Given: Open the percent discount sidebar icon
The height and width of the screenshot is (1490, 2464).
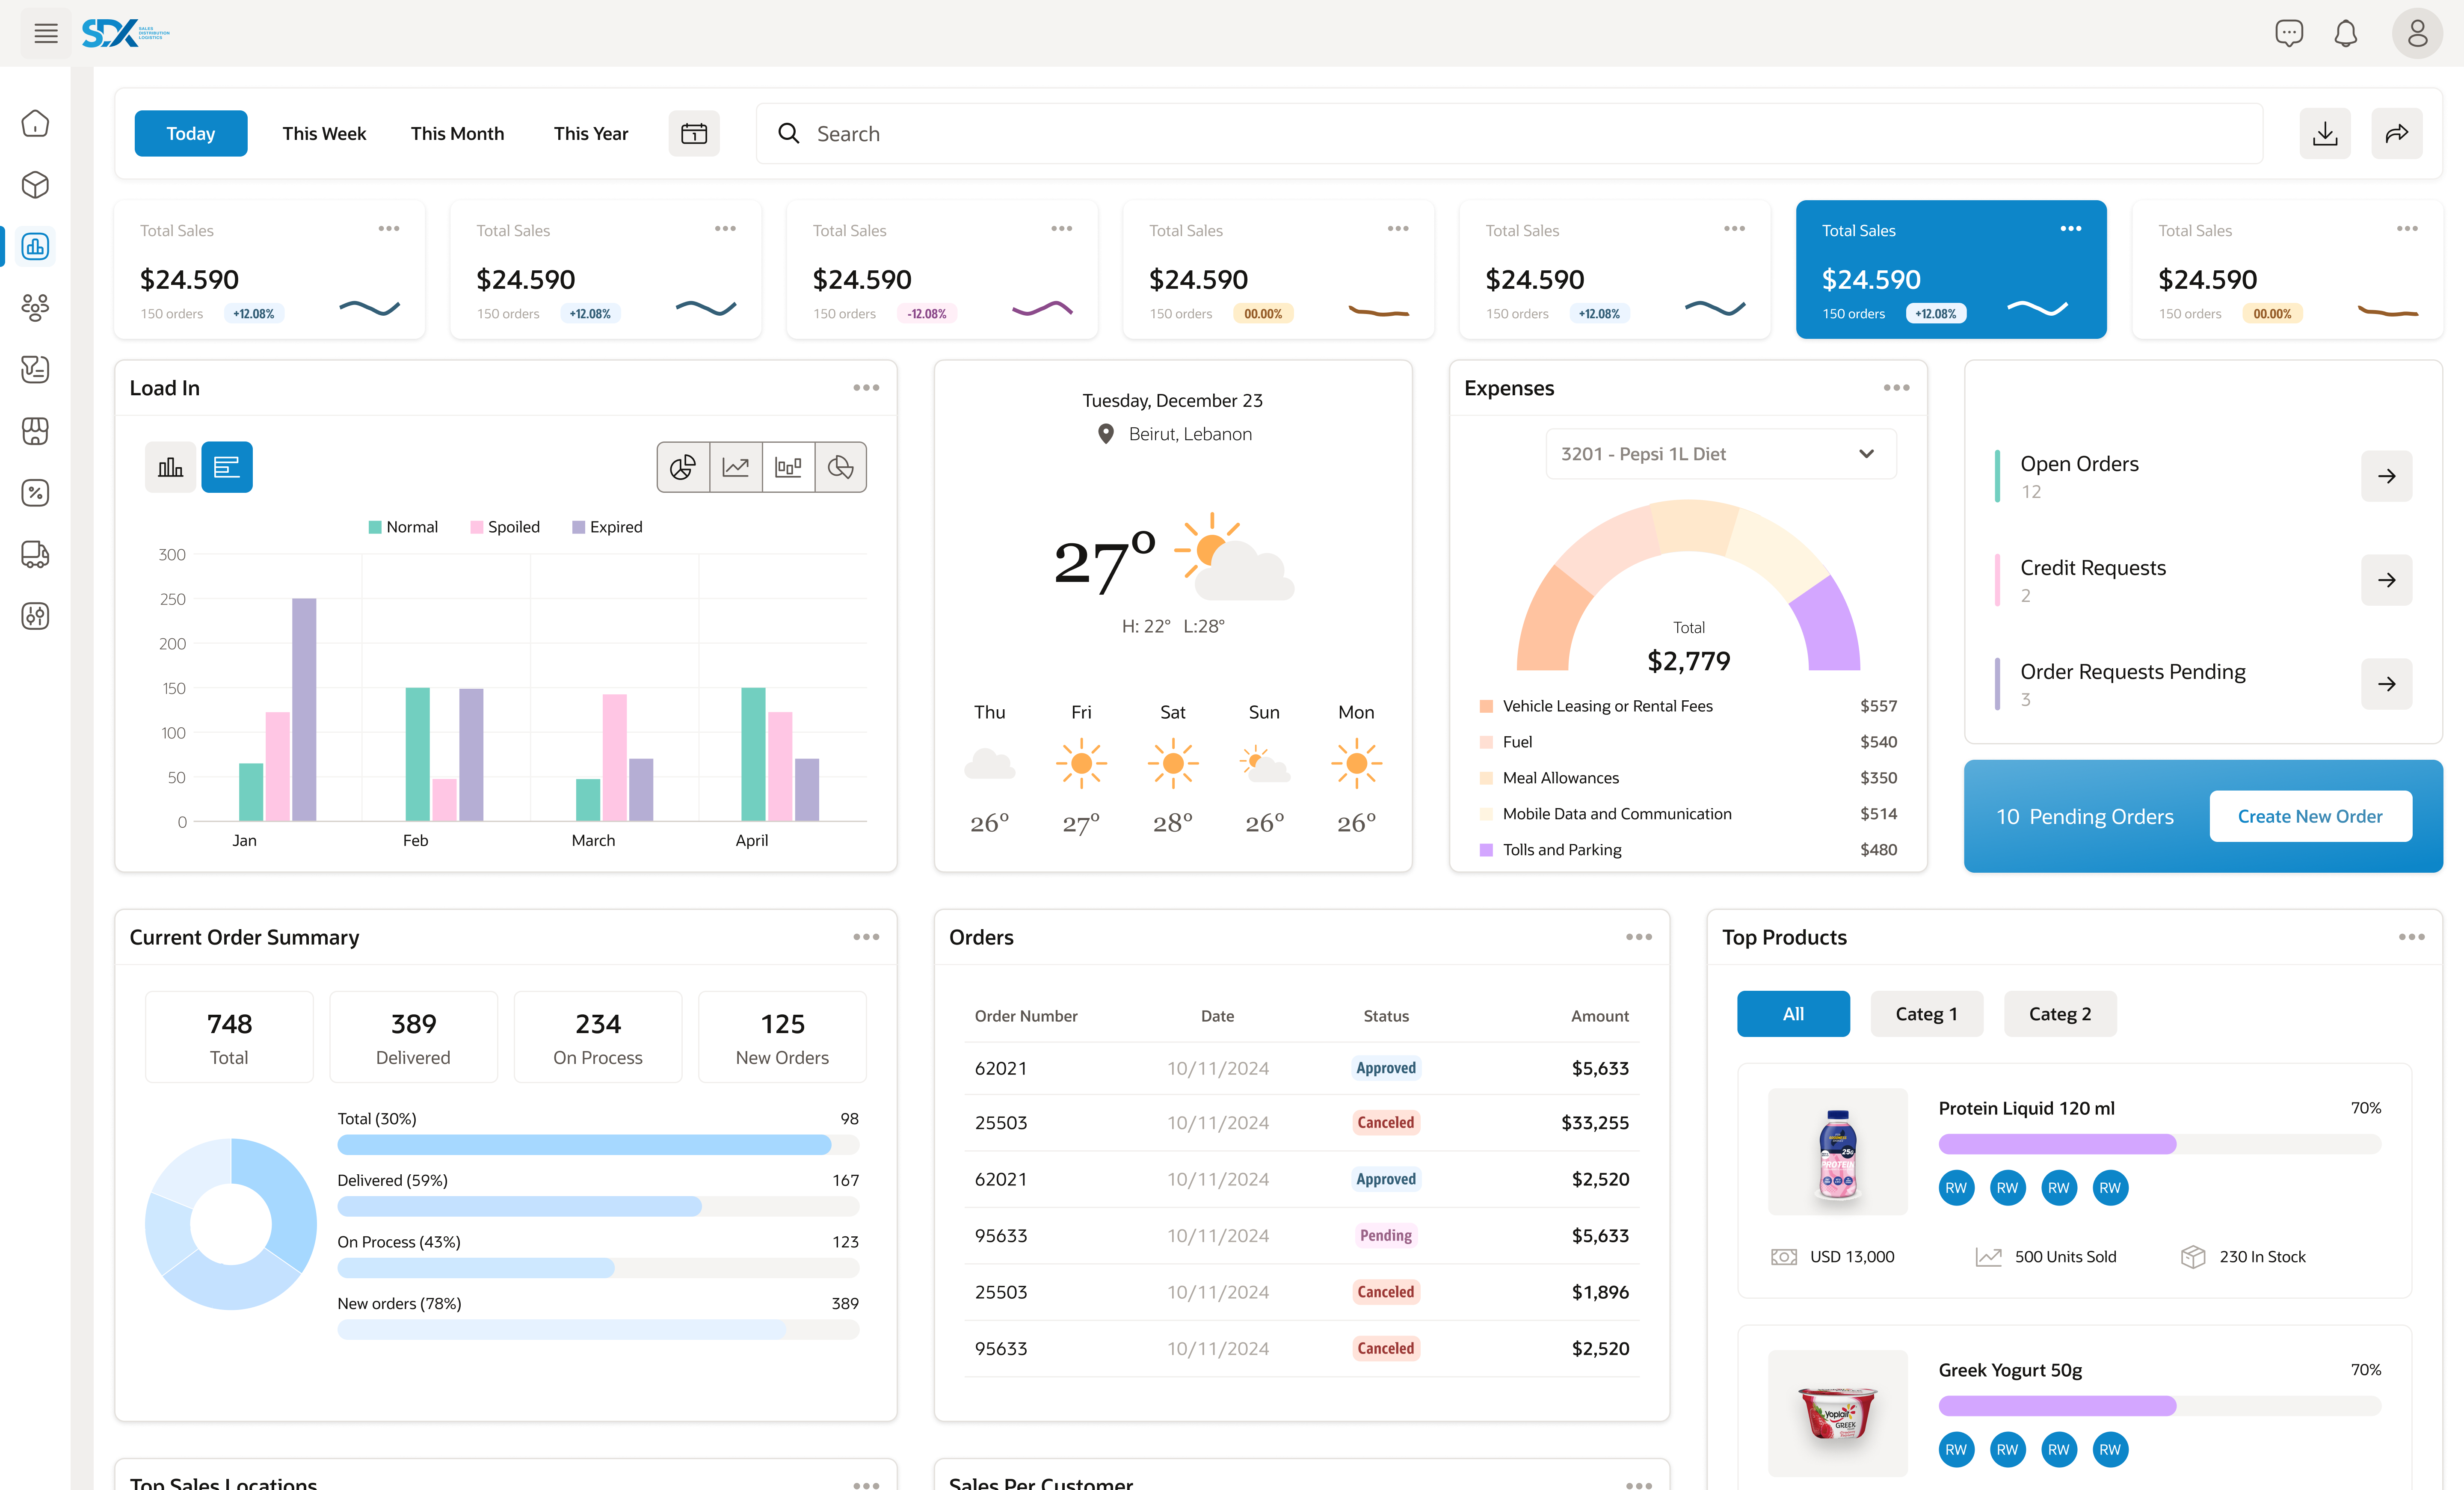Looking at the screenshot, I should (x=35, y=493).
